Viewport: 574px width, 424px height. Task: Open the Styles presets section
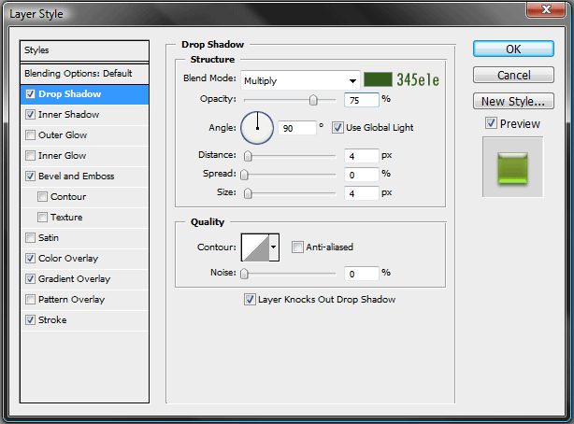(x=84, y=50)
